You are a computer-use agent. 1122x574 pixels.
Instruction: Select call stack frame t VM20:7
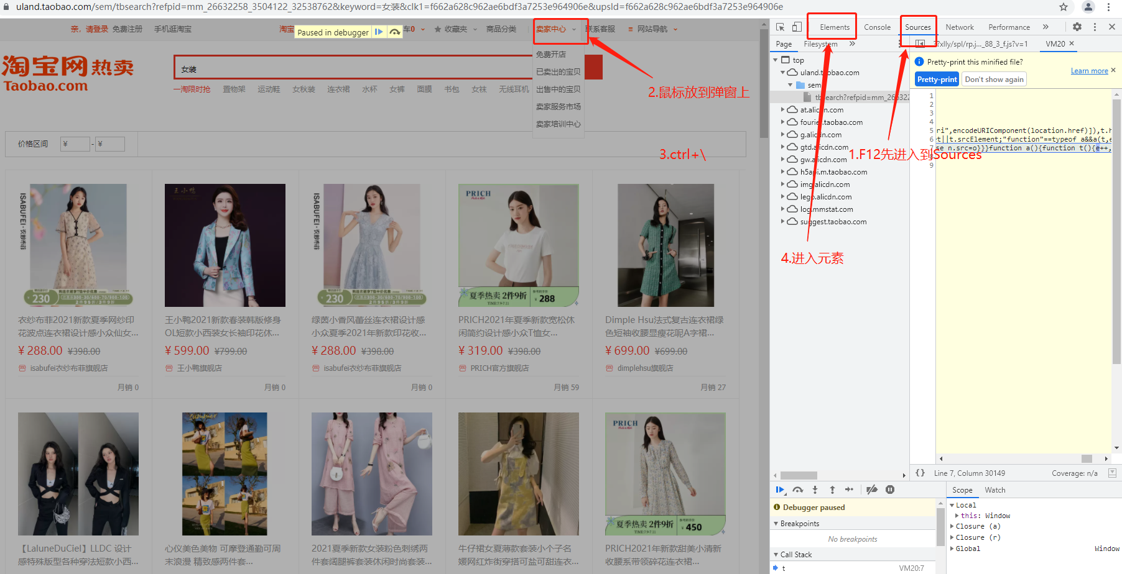pyautogui.click(x=853, y=568)
